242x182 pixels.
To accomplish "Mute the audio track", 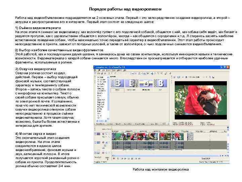I will [x=106, y=142].
